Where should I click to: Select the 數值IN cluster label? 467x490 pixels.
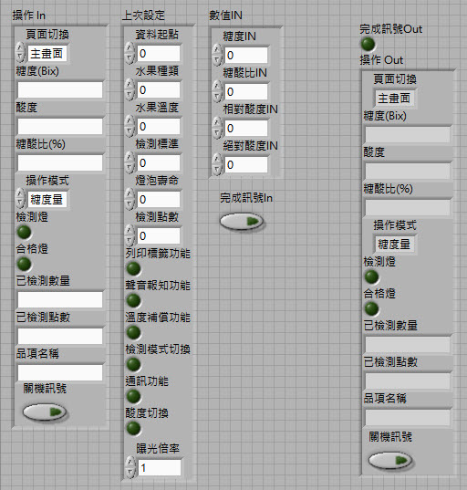pyautogui.click(x=225, y=15)
